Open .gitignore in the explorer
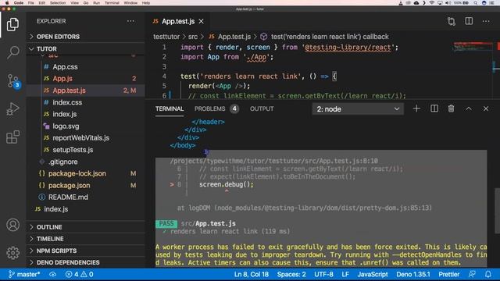 (85, 162)
